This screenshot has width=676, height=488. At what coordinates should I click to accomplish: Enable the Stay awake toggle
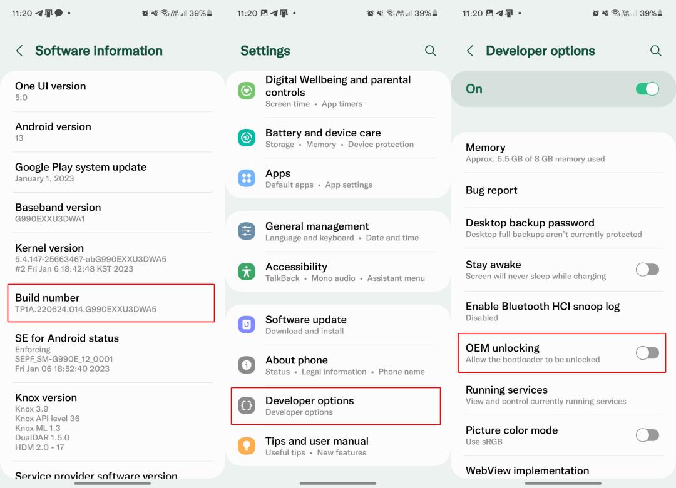pos(647,270)
